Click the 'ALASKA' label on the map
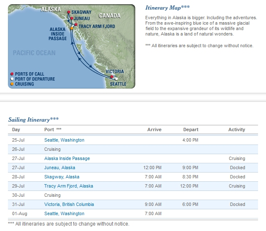Image resolution: width=266 pixels, height=231 pixels. (51, 9)
